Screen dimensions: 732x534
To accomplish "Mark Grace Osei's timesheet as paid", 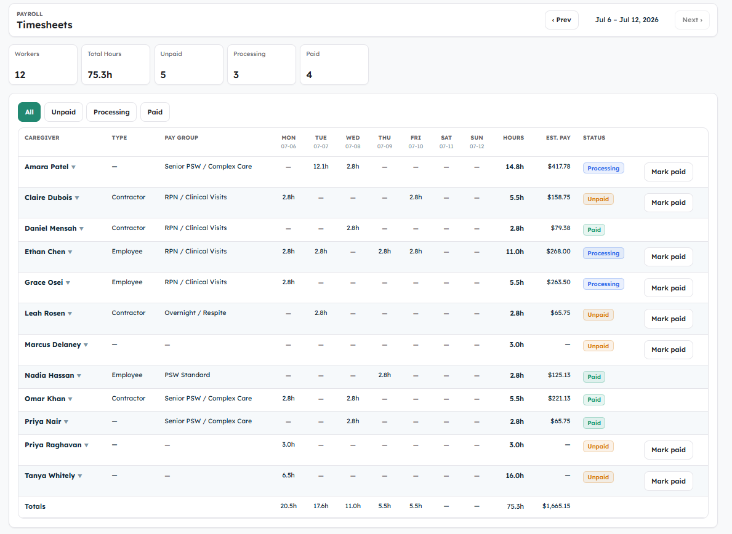I will click(x=669, y=288).
